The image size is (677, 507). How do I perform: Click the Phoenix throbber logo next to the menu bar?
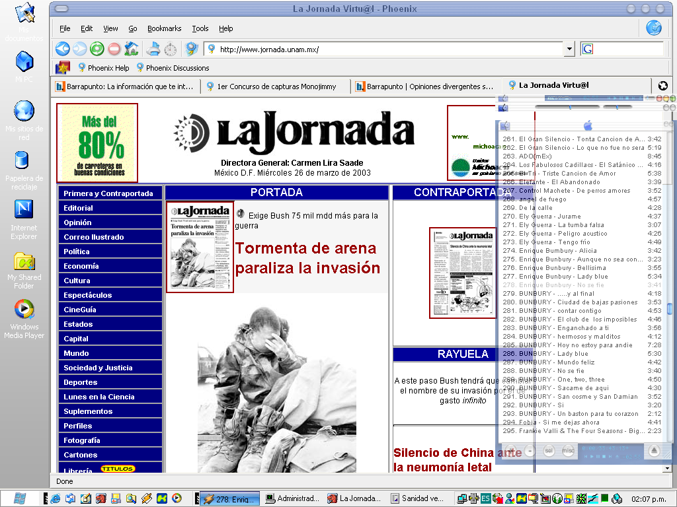[654, 28]
